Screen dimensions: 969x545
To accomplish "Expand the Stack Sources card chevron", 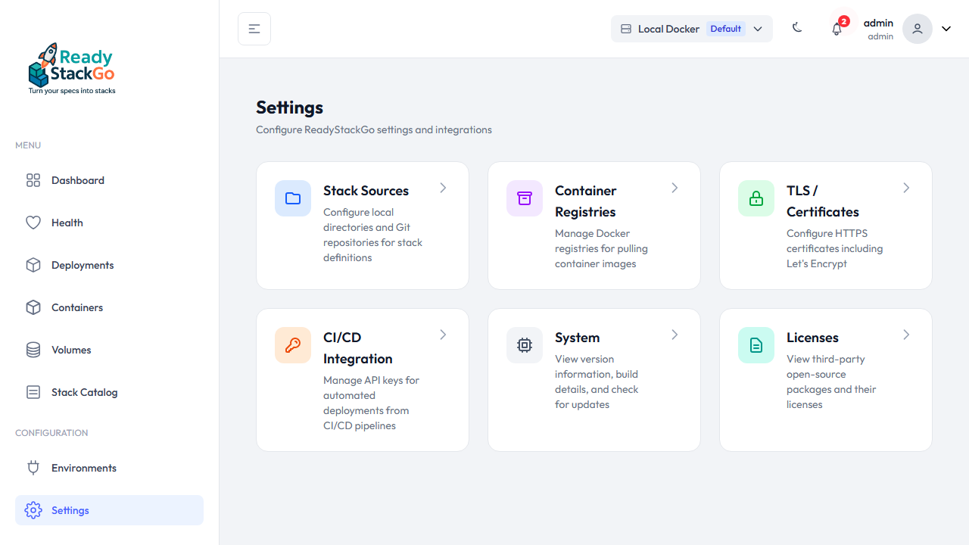I will coord(443,188).
